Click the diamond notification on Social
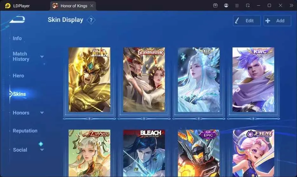This screenshot has width=297, height=177. [41, 144]
